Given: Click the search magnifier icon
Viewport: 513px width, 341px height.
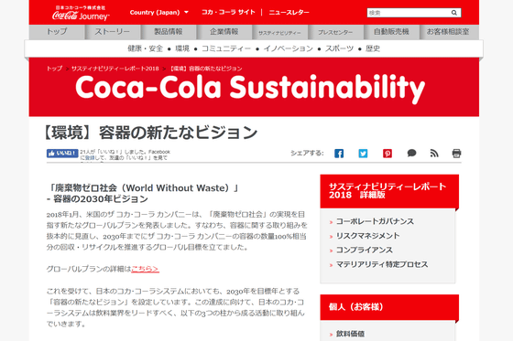Looking at the screenshot, I should click(454, 13).
